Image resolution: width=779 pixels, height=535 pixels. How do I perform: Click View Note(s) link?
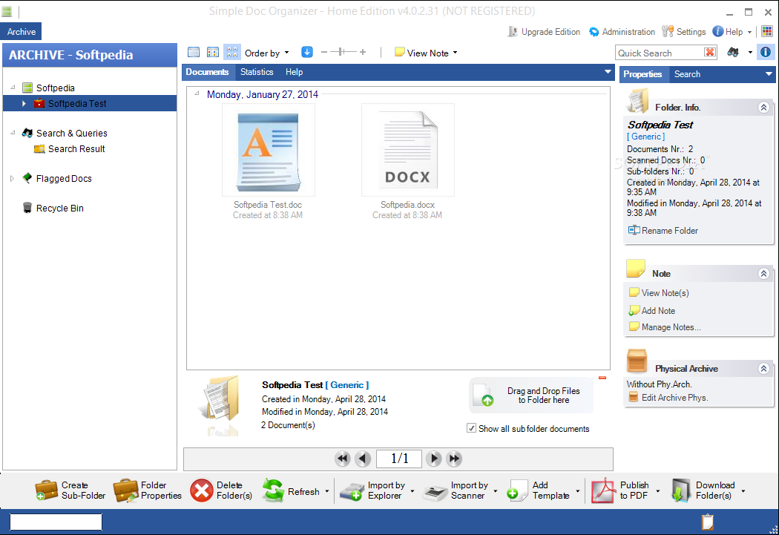click(660, 293)
